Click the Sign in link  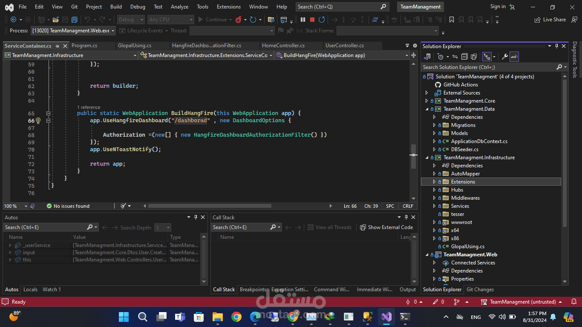tap(498, 6)
